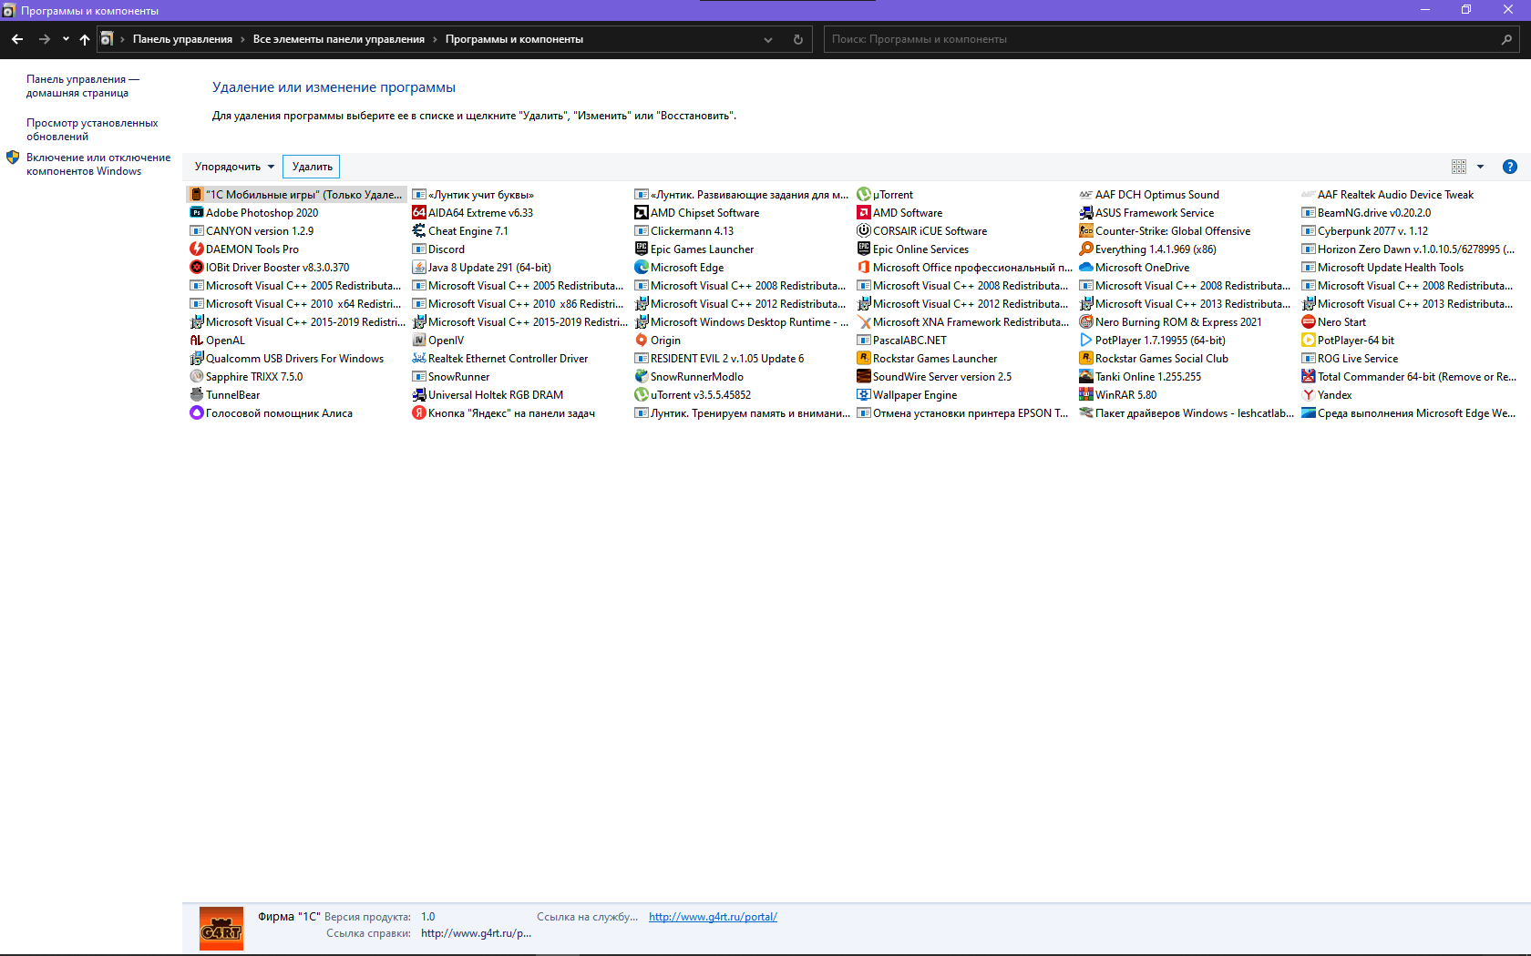Click the Tanki Online icon
The height and width of the screenshot is (956, 1531).
point(1085,377)
